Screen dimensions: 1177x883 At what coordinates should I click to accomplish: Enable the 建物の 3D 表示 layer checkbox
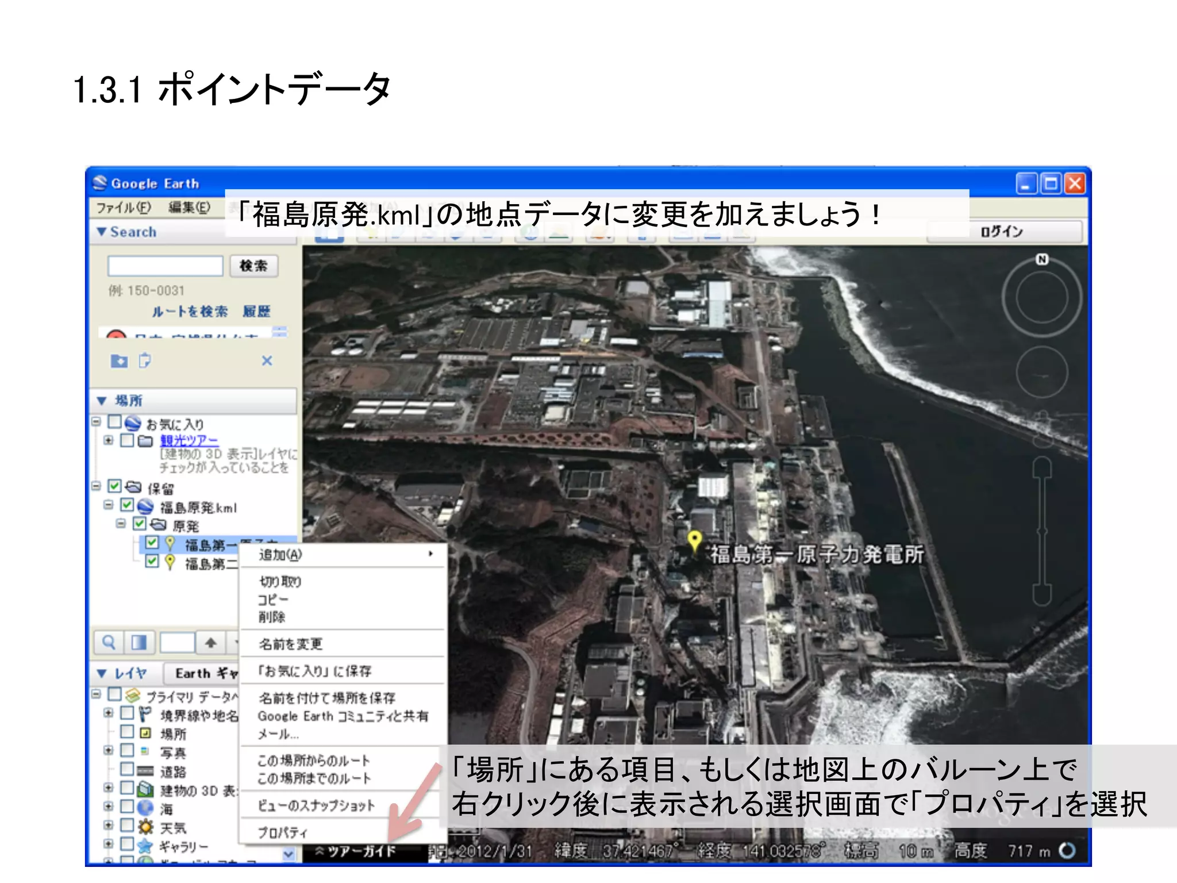[x=127, y=788]
